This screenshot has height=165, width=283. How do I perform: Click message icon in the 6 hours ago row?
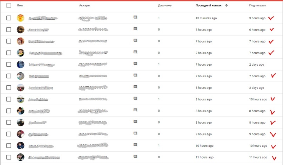pos(135,29)
